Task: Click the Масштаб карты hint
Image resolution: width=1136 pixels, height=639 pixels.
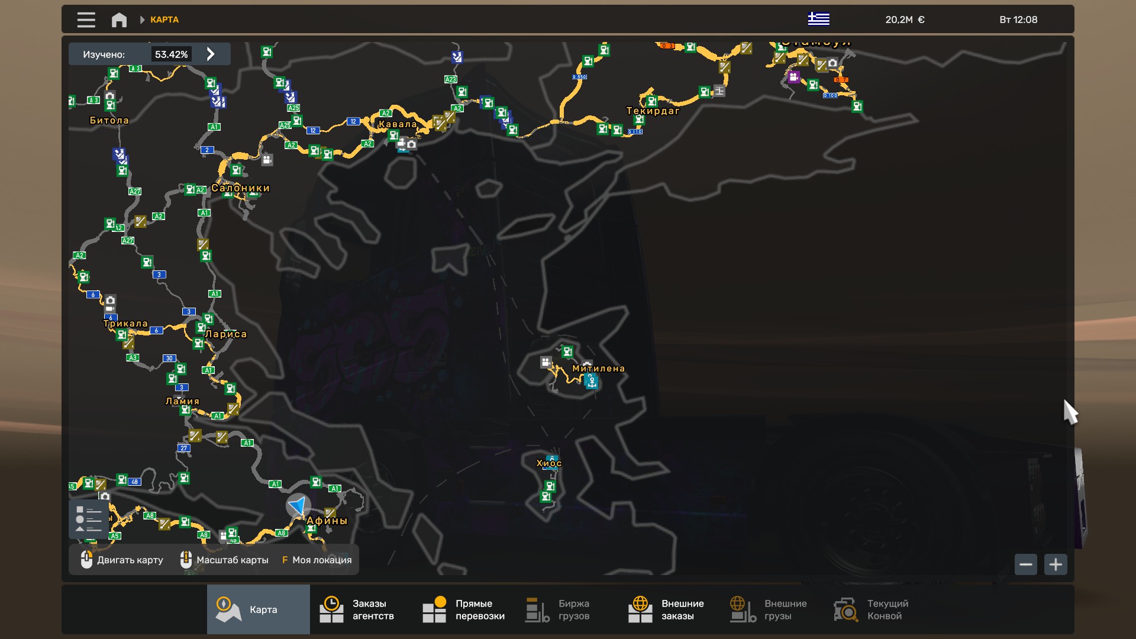Action: click(224, 560)
